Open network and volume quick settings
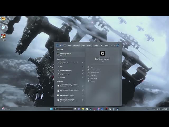The height and width of the screenshot is (127, 169). click(x=158, y=109)
